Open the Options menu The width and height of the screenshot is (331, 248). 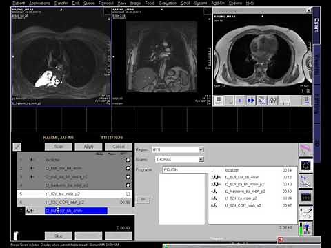coord(235,3)
